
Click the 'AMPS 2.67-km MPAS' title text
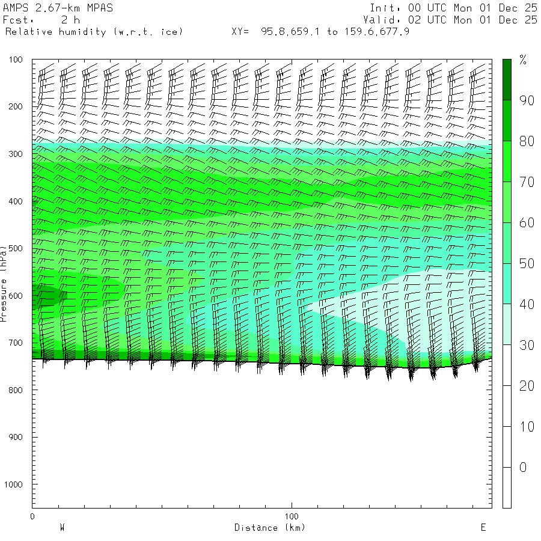coord(58,8)
